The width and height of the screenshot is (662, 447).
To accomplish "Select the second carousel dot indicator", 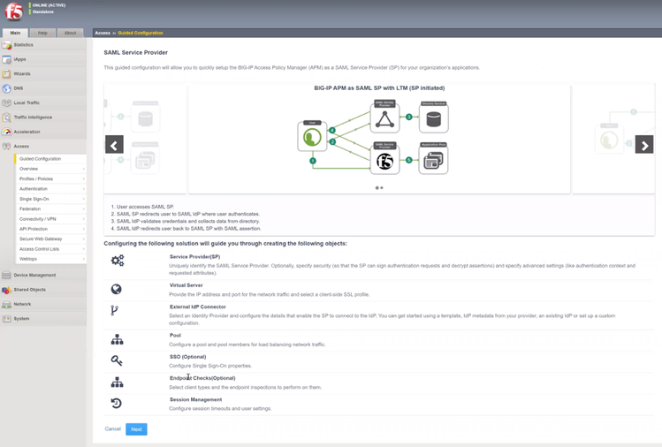I will [x=382, y=188].
